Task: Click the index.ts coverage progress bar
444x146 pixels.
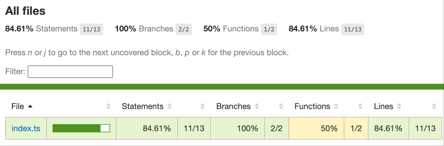Action: (x=81, y=128)
